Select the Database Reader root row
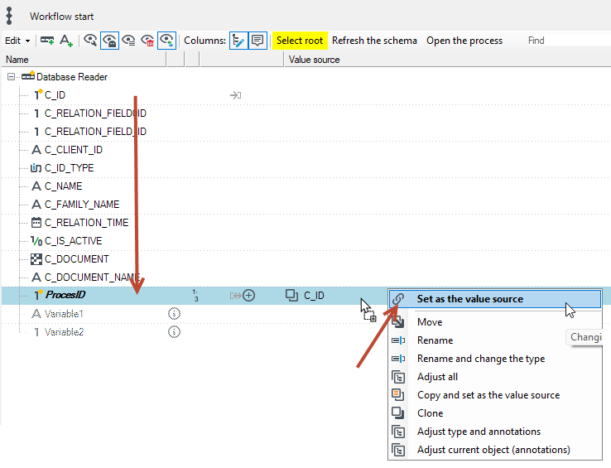The width and height of the screenshot is (611, 468). tap(72, 77)
